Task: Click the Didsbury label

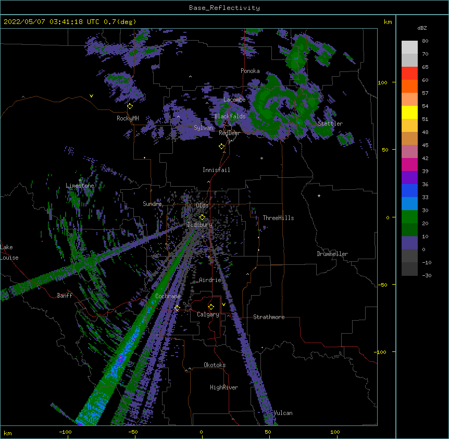Action: coord(200,225)
